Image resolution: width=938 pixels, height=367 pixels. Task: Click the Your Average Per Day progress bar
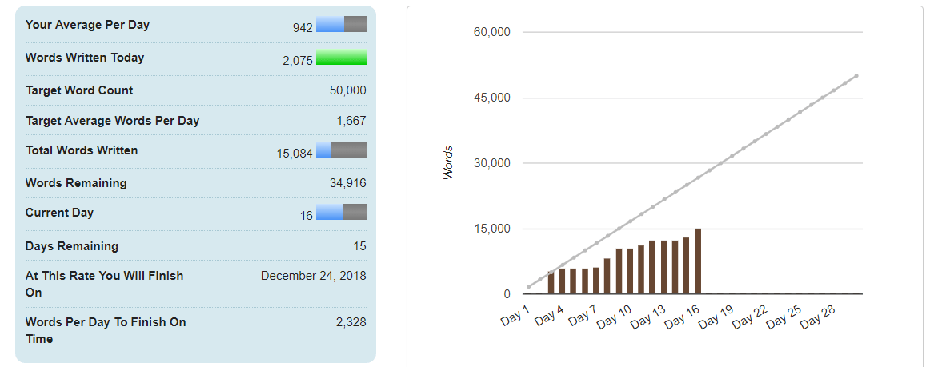[x=341, y=24]
